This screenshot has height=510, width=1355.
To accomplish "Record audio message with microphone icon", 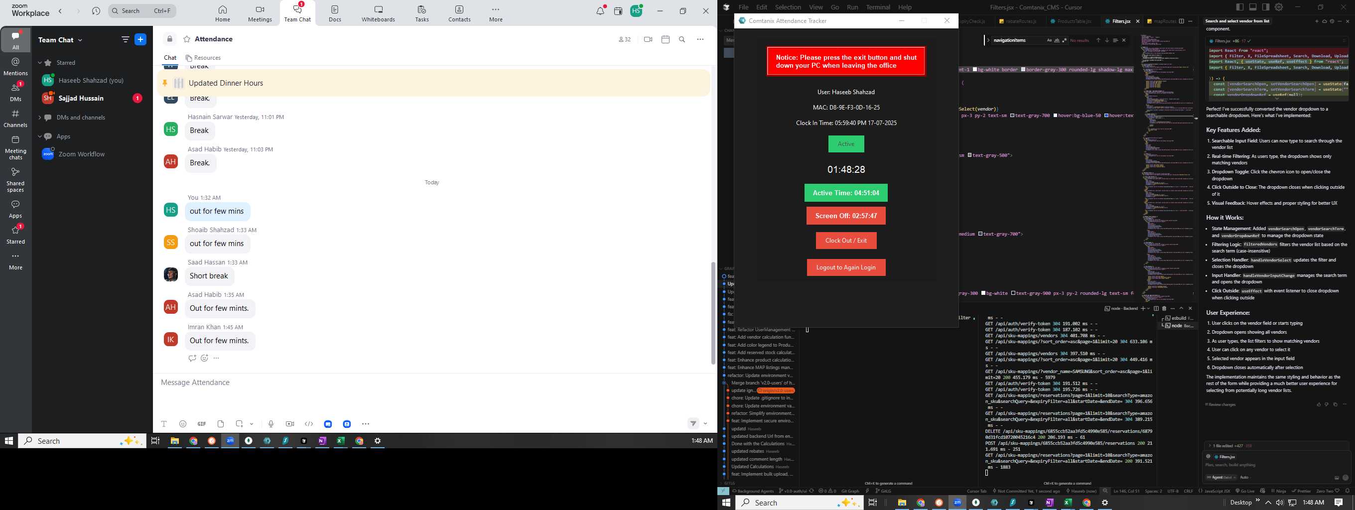I will 271,424.
